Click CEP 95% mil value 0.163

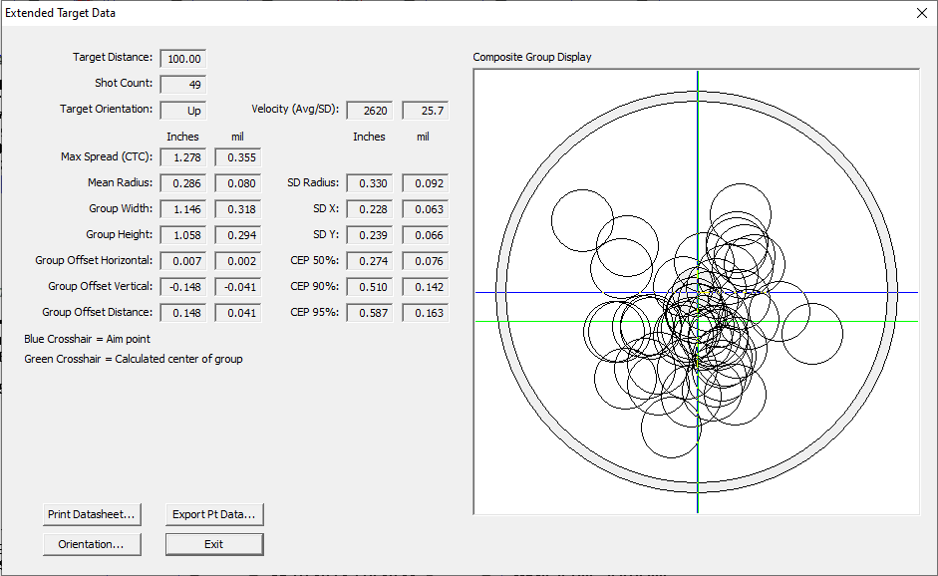[426, 313]
